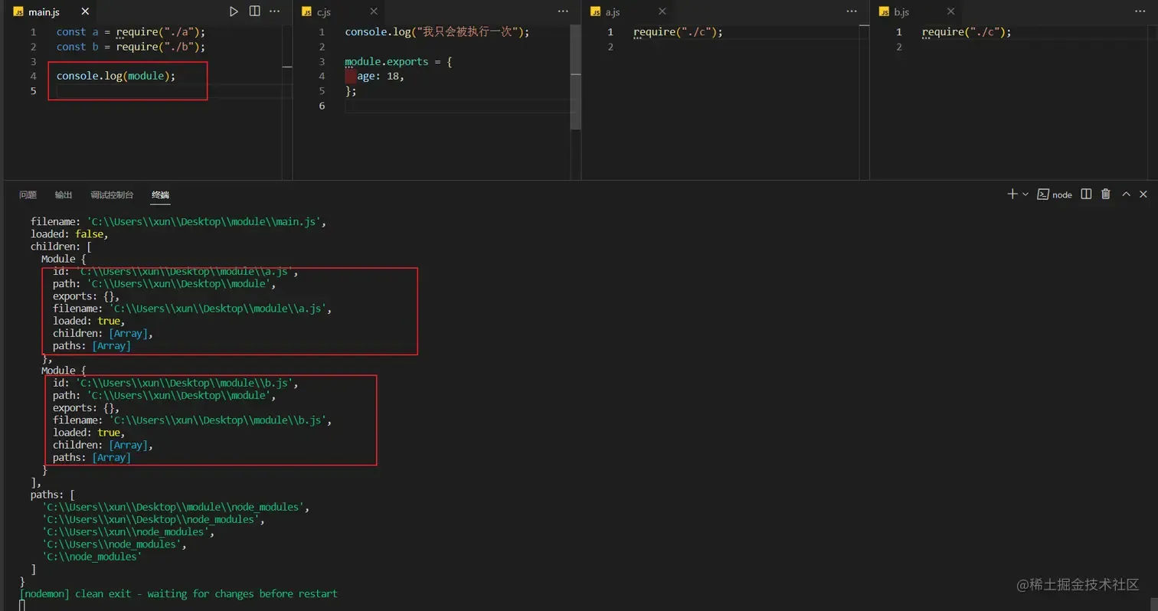Run main.js with the play icon
Viewport: 1158px width, 611px height.
pyautogui.click(x=234, y=11)
